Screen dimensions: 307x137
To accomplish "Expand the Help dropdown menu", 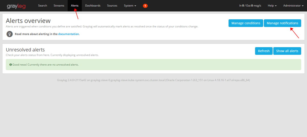I will (x=272, y=6).
